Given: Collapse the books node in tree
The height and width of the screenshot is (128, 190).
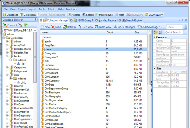Looking at the screenshot, I should click(7, 56).
